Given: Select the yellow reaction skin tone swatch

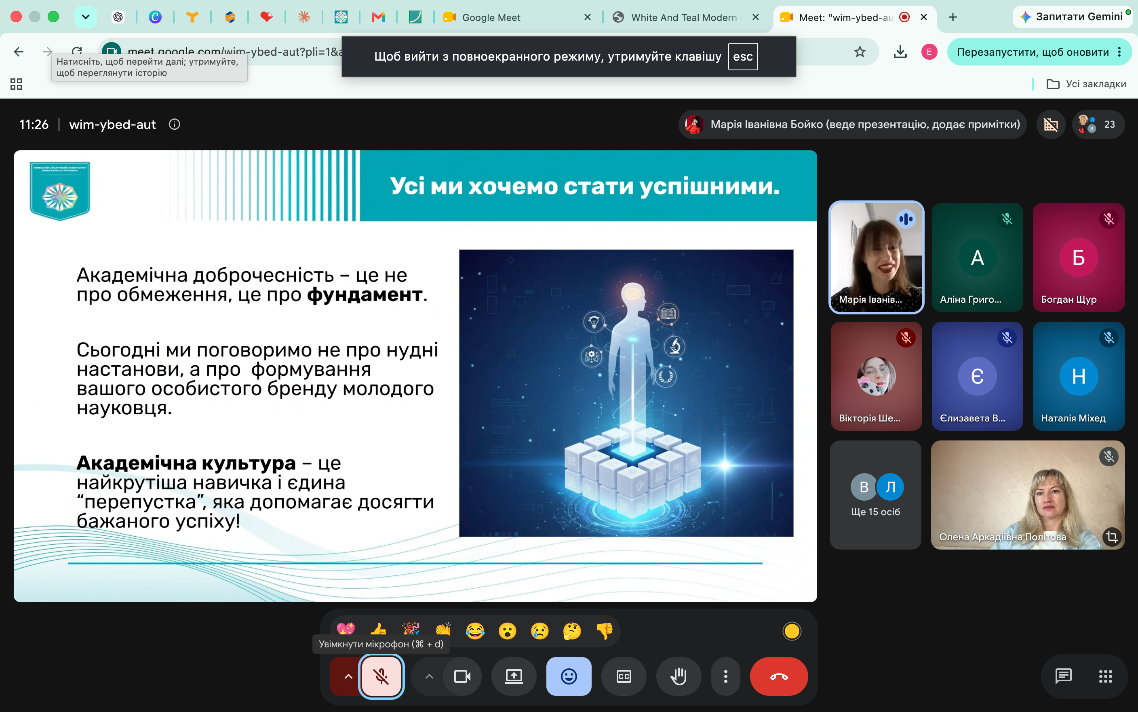Looking at the screenshot, I should 792,631.
